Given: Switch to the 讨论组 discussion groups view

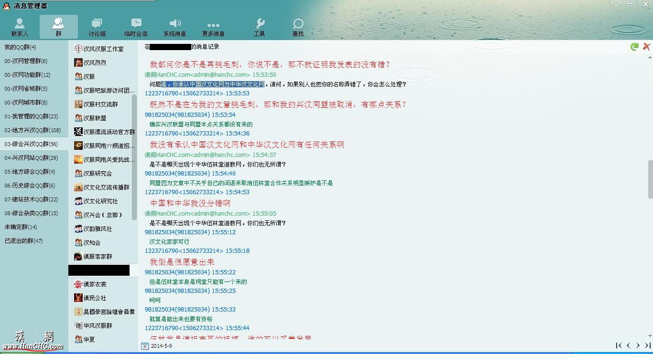Looking at the screenshot, I should (97, 27).
